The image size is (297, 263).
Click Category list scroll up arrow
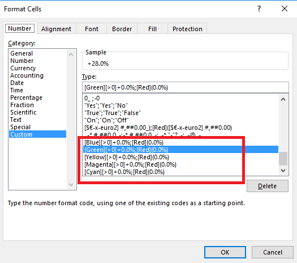(x=71, y=54)
